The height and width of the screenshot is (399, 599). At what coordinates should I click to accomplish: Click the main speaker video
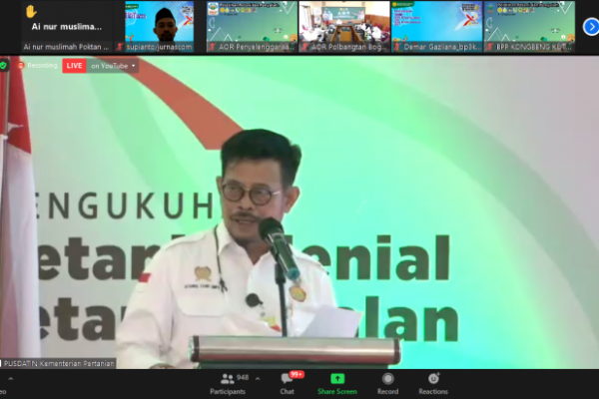click(299, 212)
